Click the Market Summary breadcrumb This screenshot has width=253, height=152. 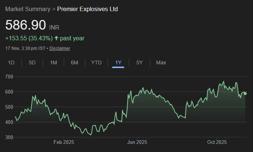coord(28,9)
